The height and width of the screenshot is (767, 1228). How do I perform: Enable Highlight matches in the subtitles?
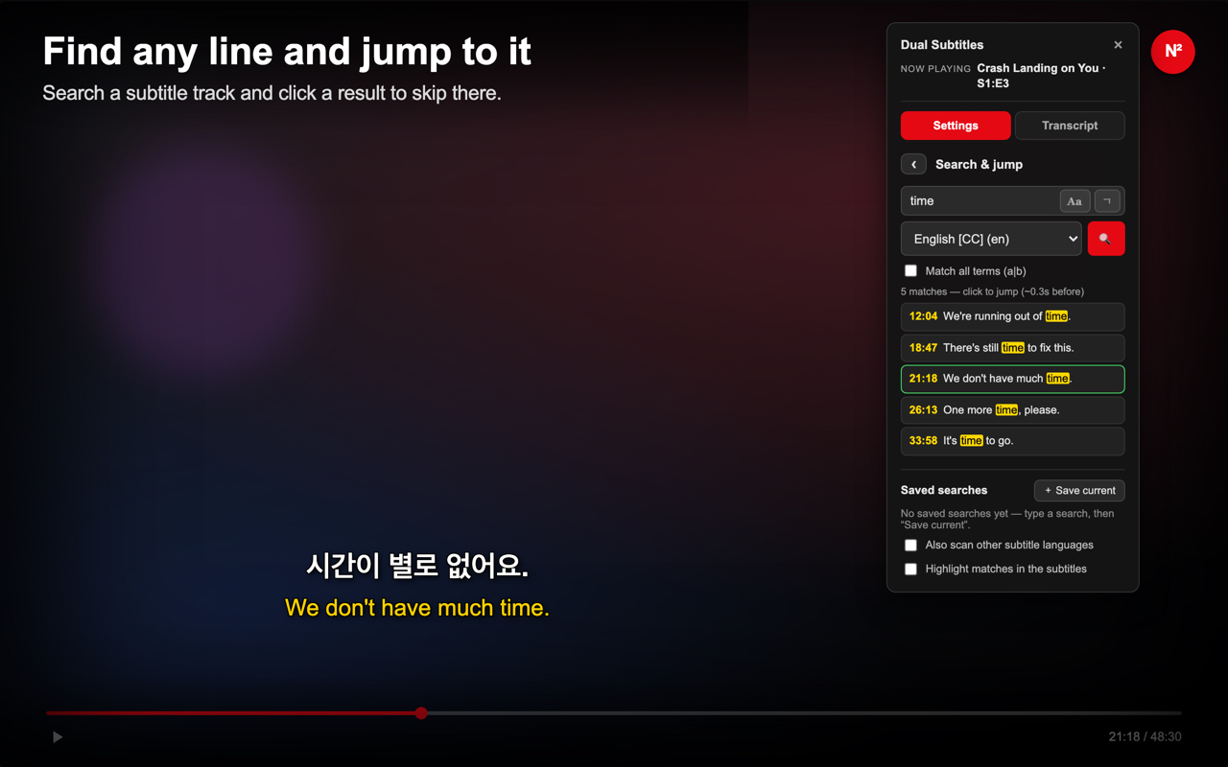pos(910,569)
